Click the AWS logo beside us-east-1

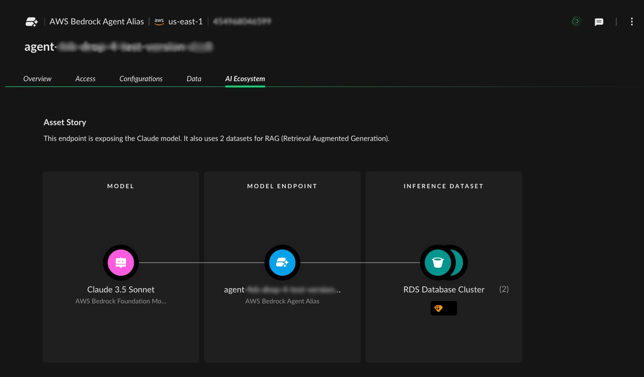(159, 22)
